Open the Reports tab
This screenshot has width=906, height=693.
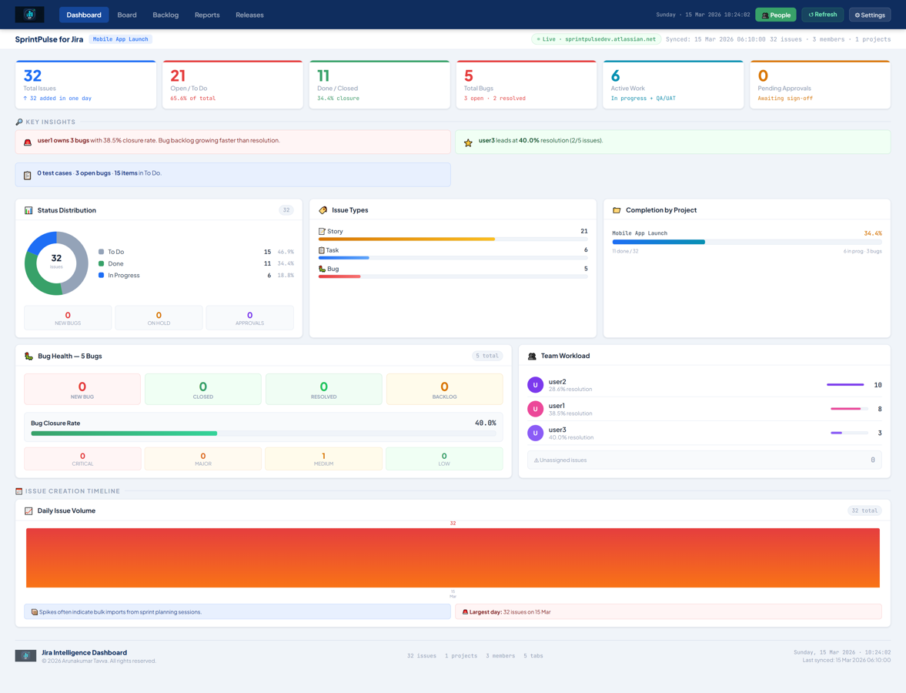(x=206, y=14)
